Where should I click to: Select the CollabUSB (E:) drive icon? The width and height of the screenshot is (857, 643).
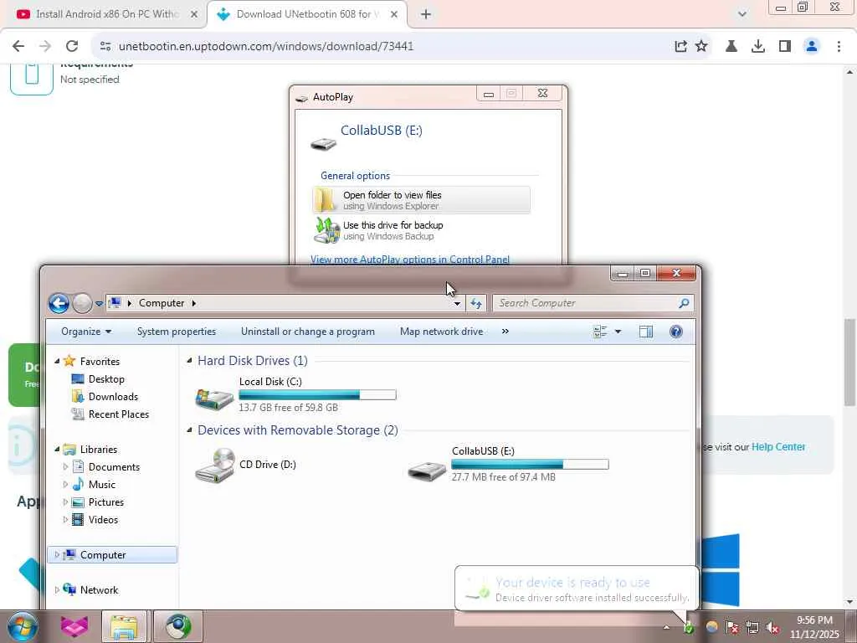tap(427, 471)
